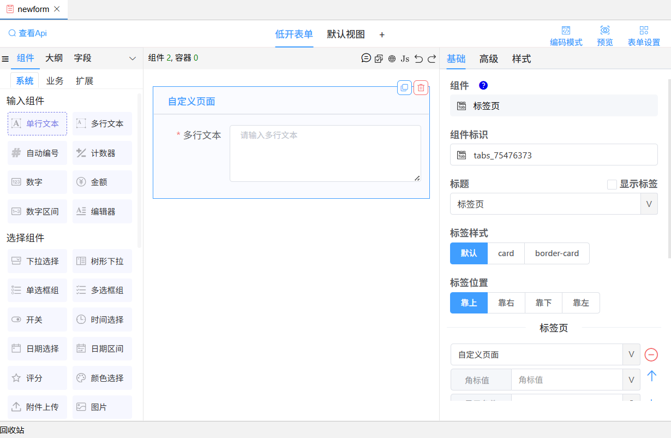
Task: Open the Js script editor icon
Action: click(x=405, y=58)
